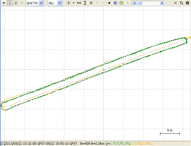Click the X clear data icon

coord(176,3)
